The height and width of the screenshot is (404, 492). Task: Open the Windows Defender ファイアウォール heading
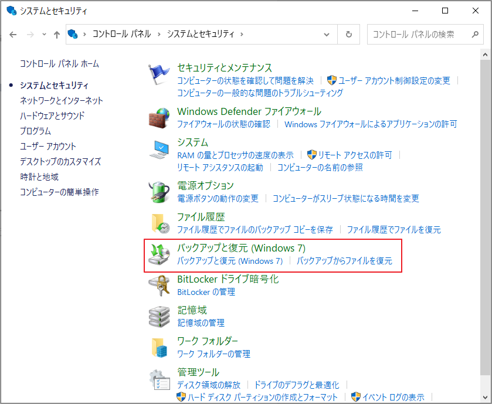pyautogui.click(x=249, y=111)
